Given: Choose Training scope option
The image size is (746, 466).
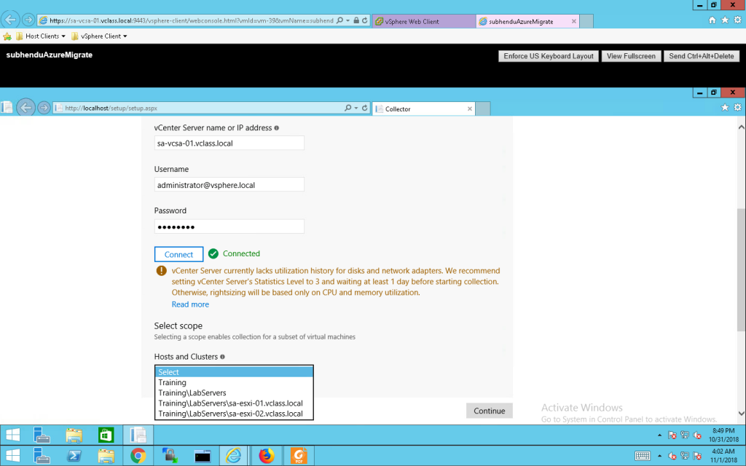Looking at the screenshot, I should point(234,382).
